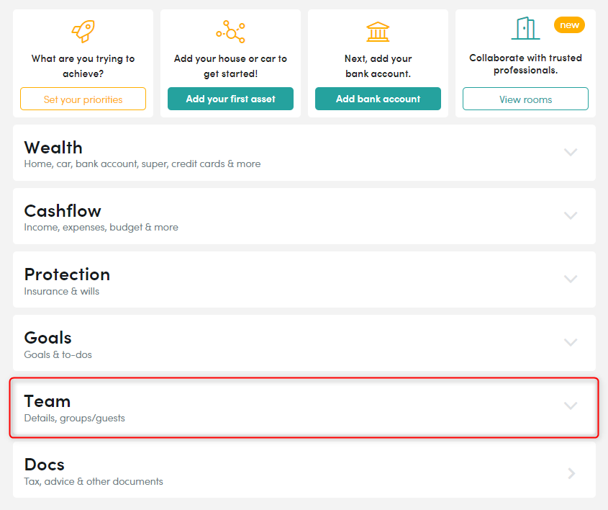
Task: Click the Protection heading text
Action: point(67,274)
